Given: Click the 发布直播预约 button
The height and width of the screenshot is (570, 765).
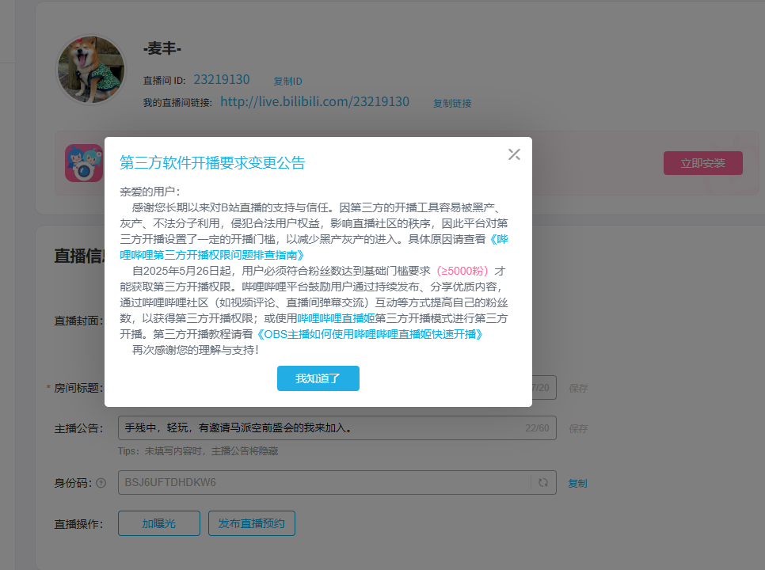Looking at the screenshot, I should pyautogui.click(x=252, y=523).
